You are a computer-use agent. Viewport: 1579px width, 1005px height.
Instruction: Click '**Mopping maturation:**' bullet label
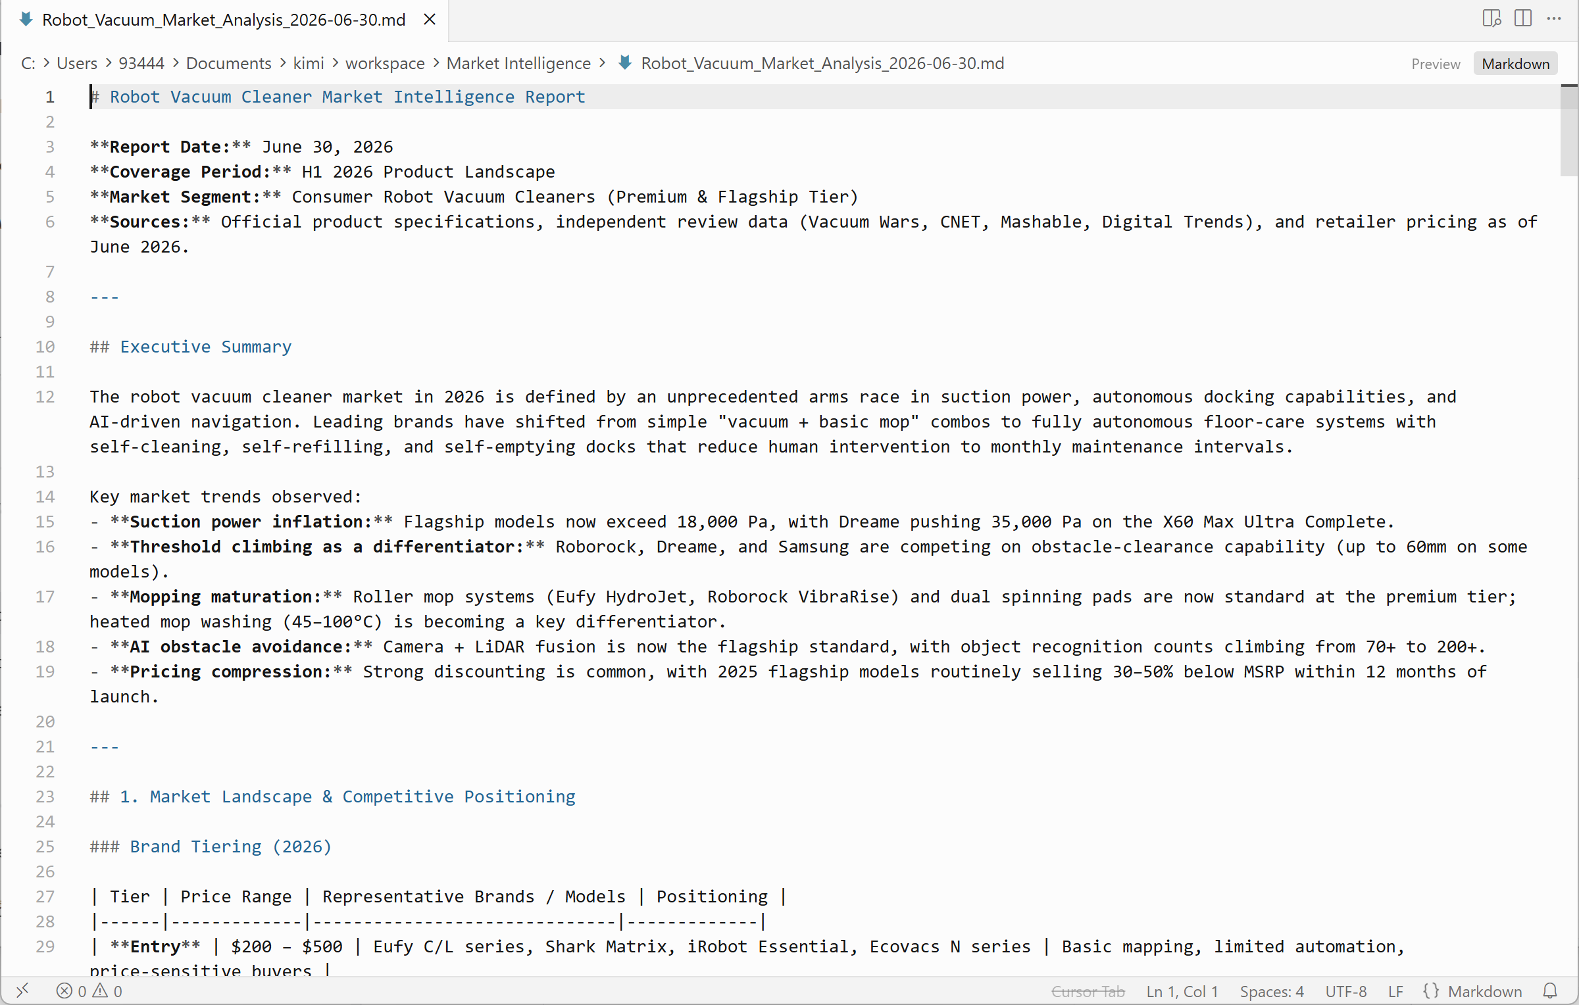coord(226,597)
